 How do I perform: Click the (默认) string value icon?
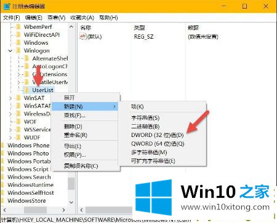[x=82, y=37]
